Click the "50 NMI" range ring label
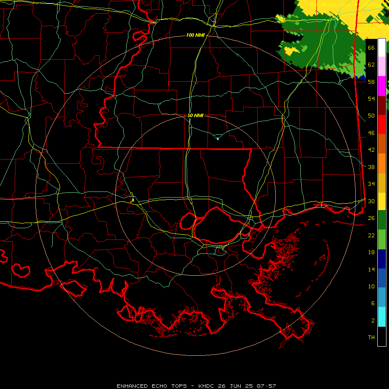 (195, 115)
